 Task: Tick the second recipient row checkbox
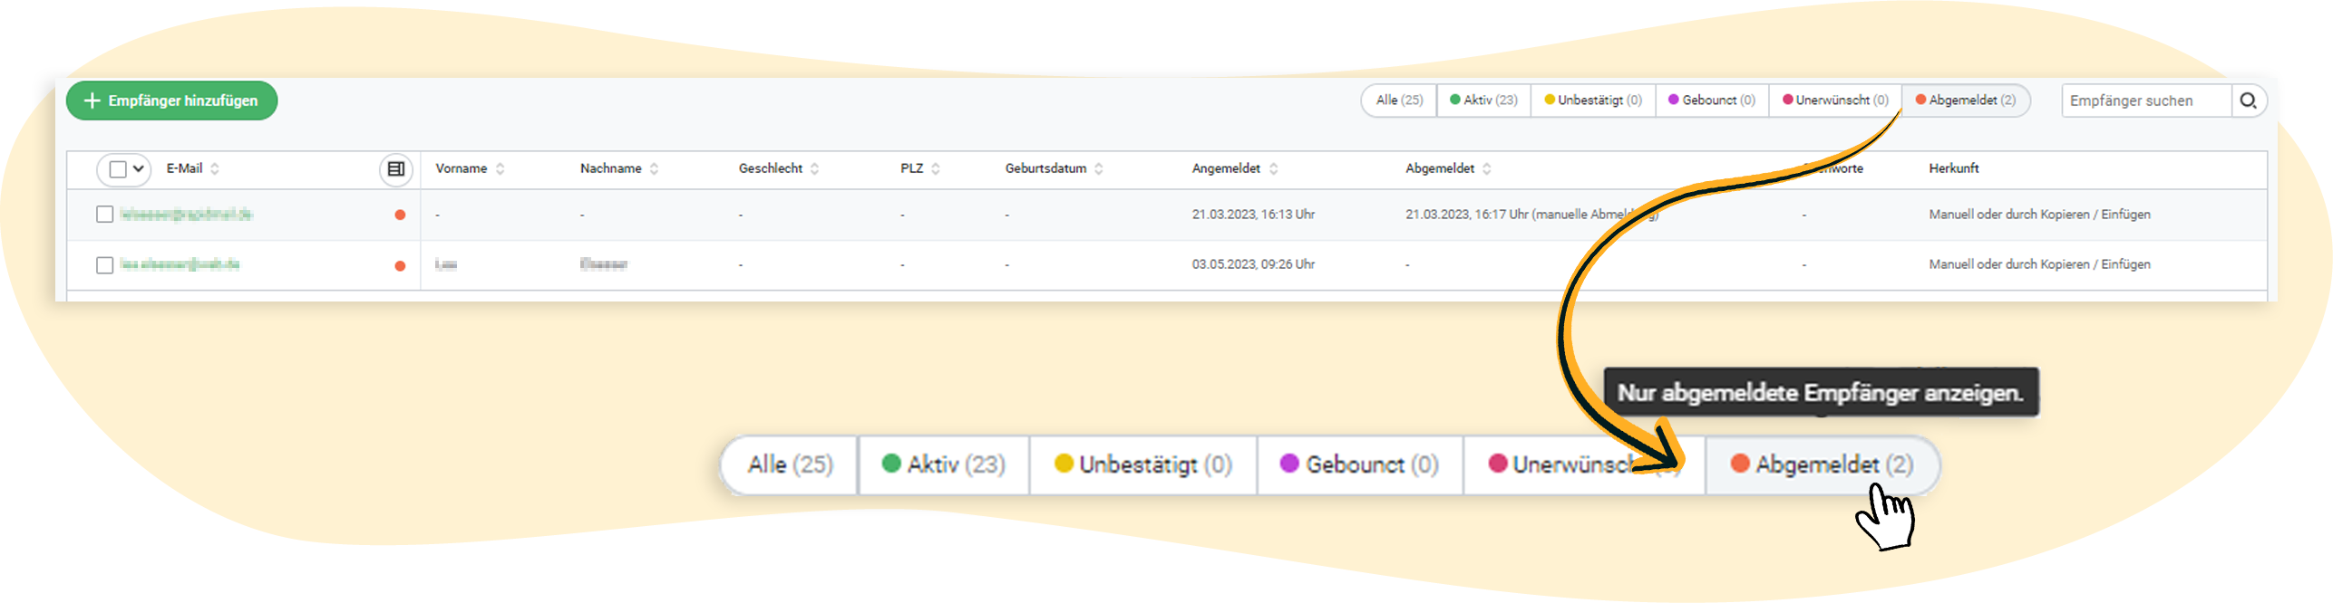tap(105, 265)
